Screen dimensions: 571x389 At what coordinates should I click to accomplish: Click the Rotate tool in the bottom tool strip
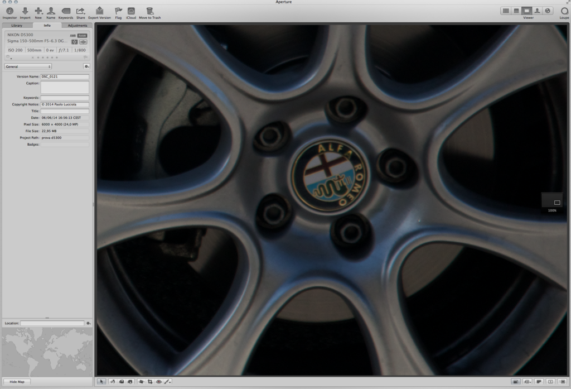tap(113, 382)
